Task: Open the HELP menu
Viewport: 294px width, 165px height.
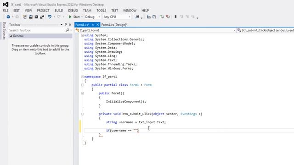Action: [145, 11]
